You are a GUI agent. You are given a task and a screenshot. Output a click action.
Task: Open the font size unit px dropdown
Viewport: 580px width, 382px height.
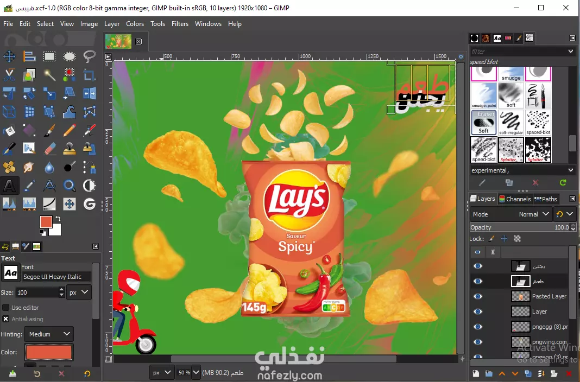pos(79,292)
